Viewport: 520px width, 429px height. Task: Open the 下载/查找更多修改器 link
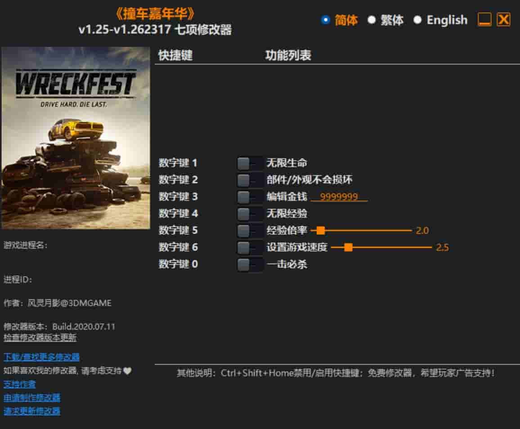[x=41, y=357]
